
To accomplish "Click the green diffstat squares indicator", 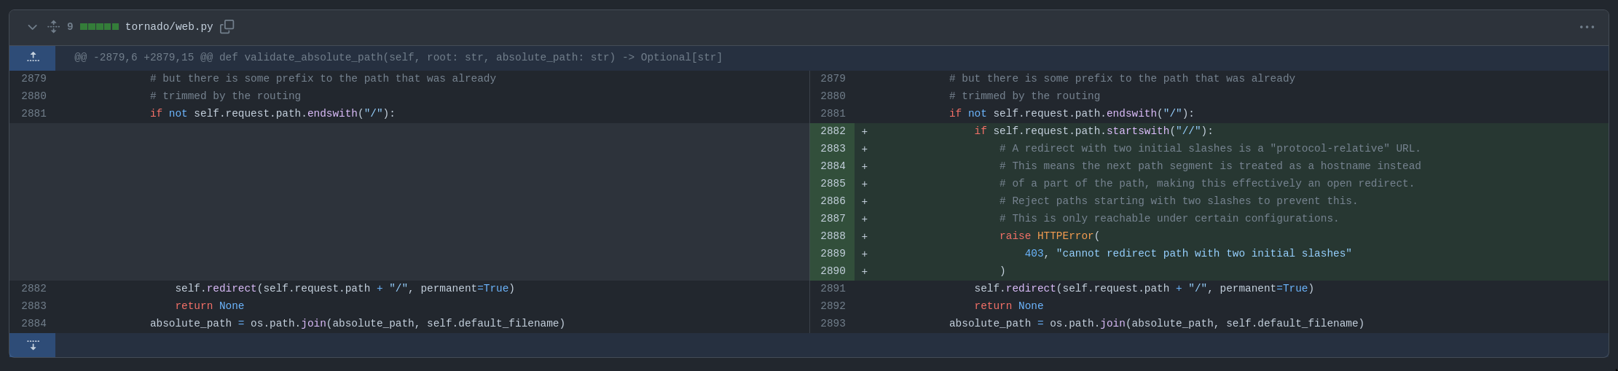I will click(x=99, y=27).
